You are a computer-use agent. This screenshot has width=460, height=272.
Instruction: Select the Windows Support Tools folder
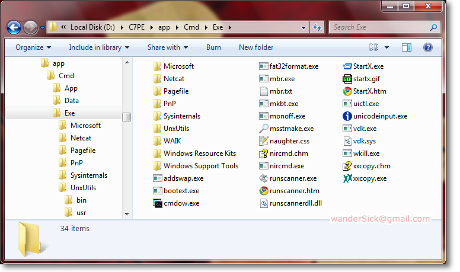[196, 166]
